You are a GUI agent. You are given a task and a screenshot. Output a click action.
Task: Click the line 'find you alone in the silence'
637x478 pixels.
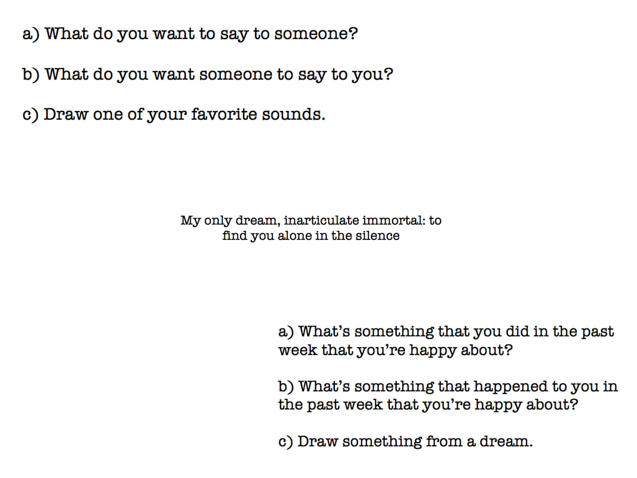pos(311,236)
